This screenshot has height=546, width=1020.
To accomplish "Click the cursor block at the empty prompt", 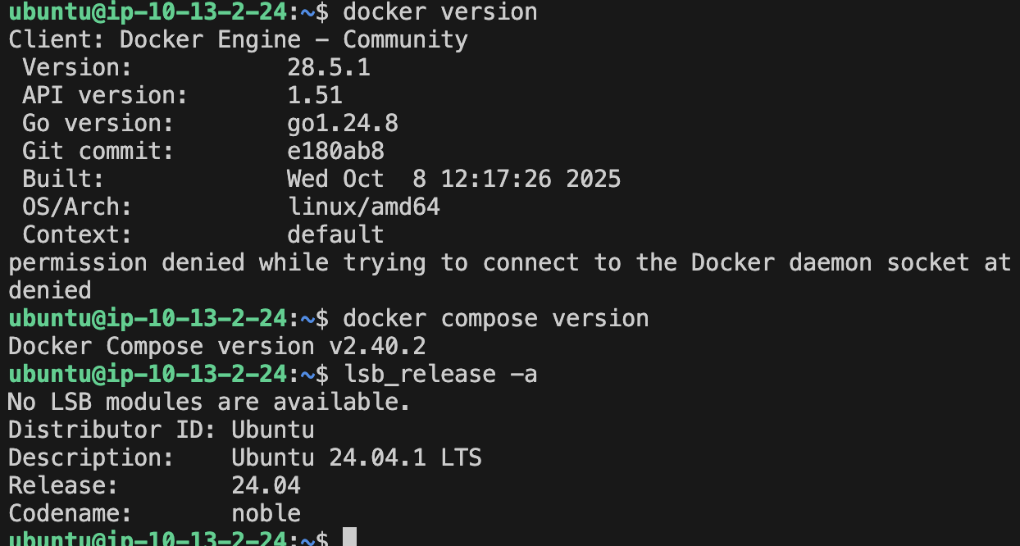I will pyautogui.click(x=349, y=538).
